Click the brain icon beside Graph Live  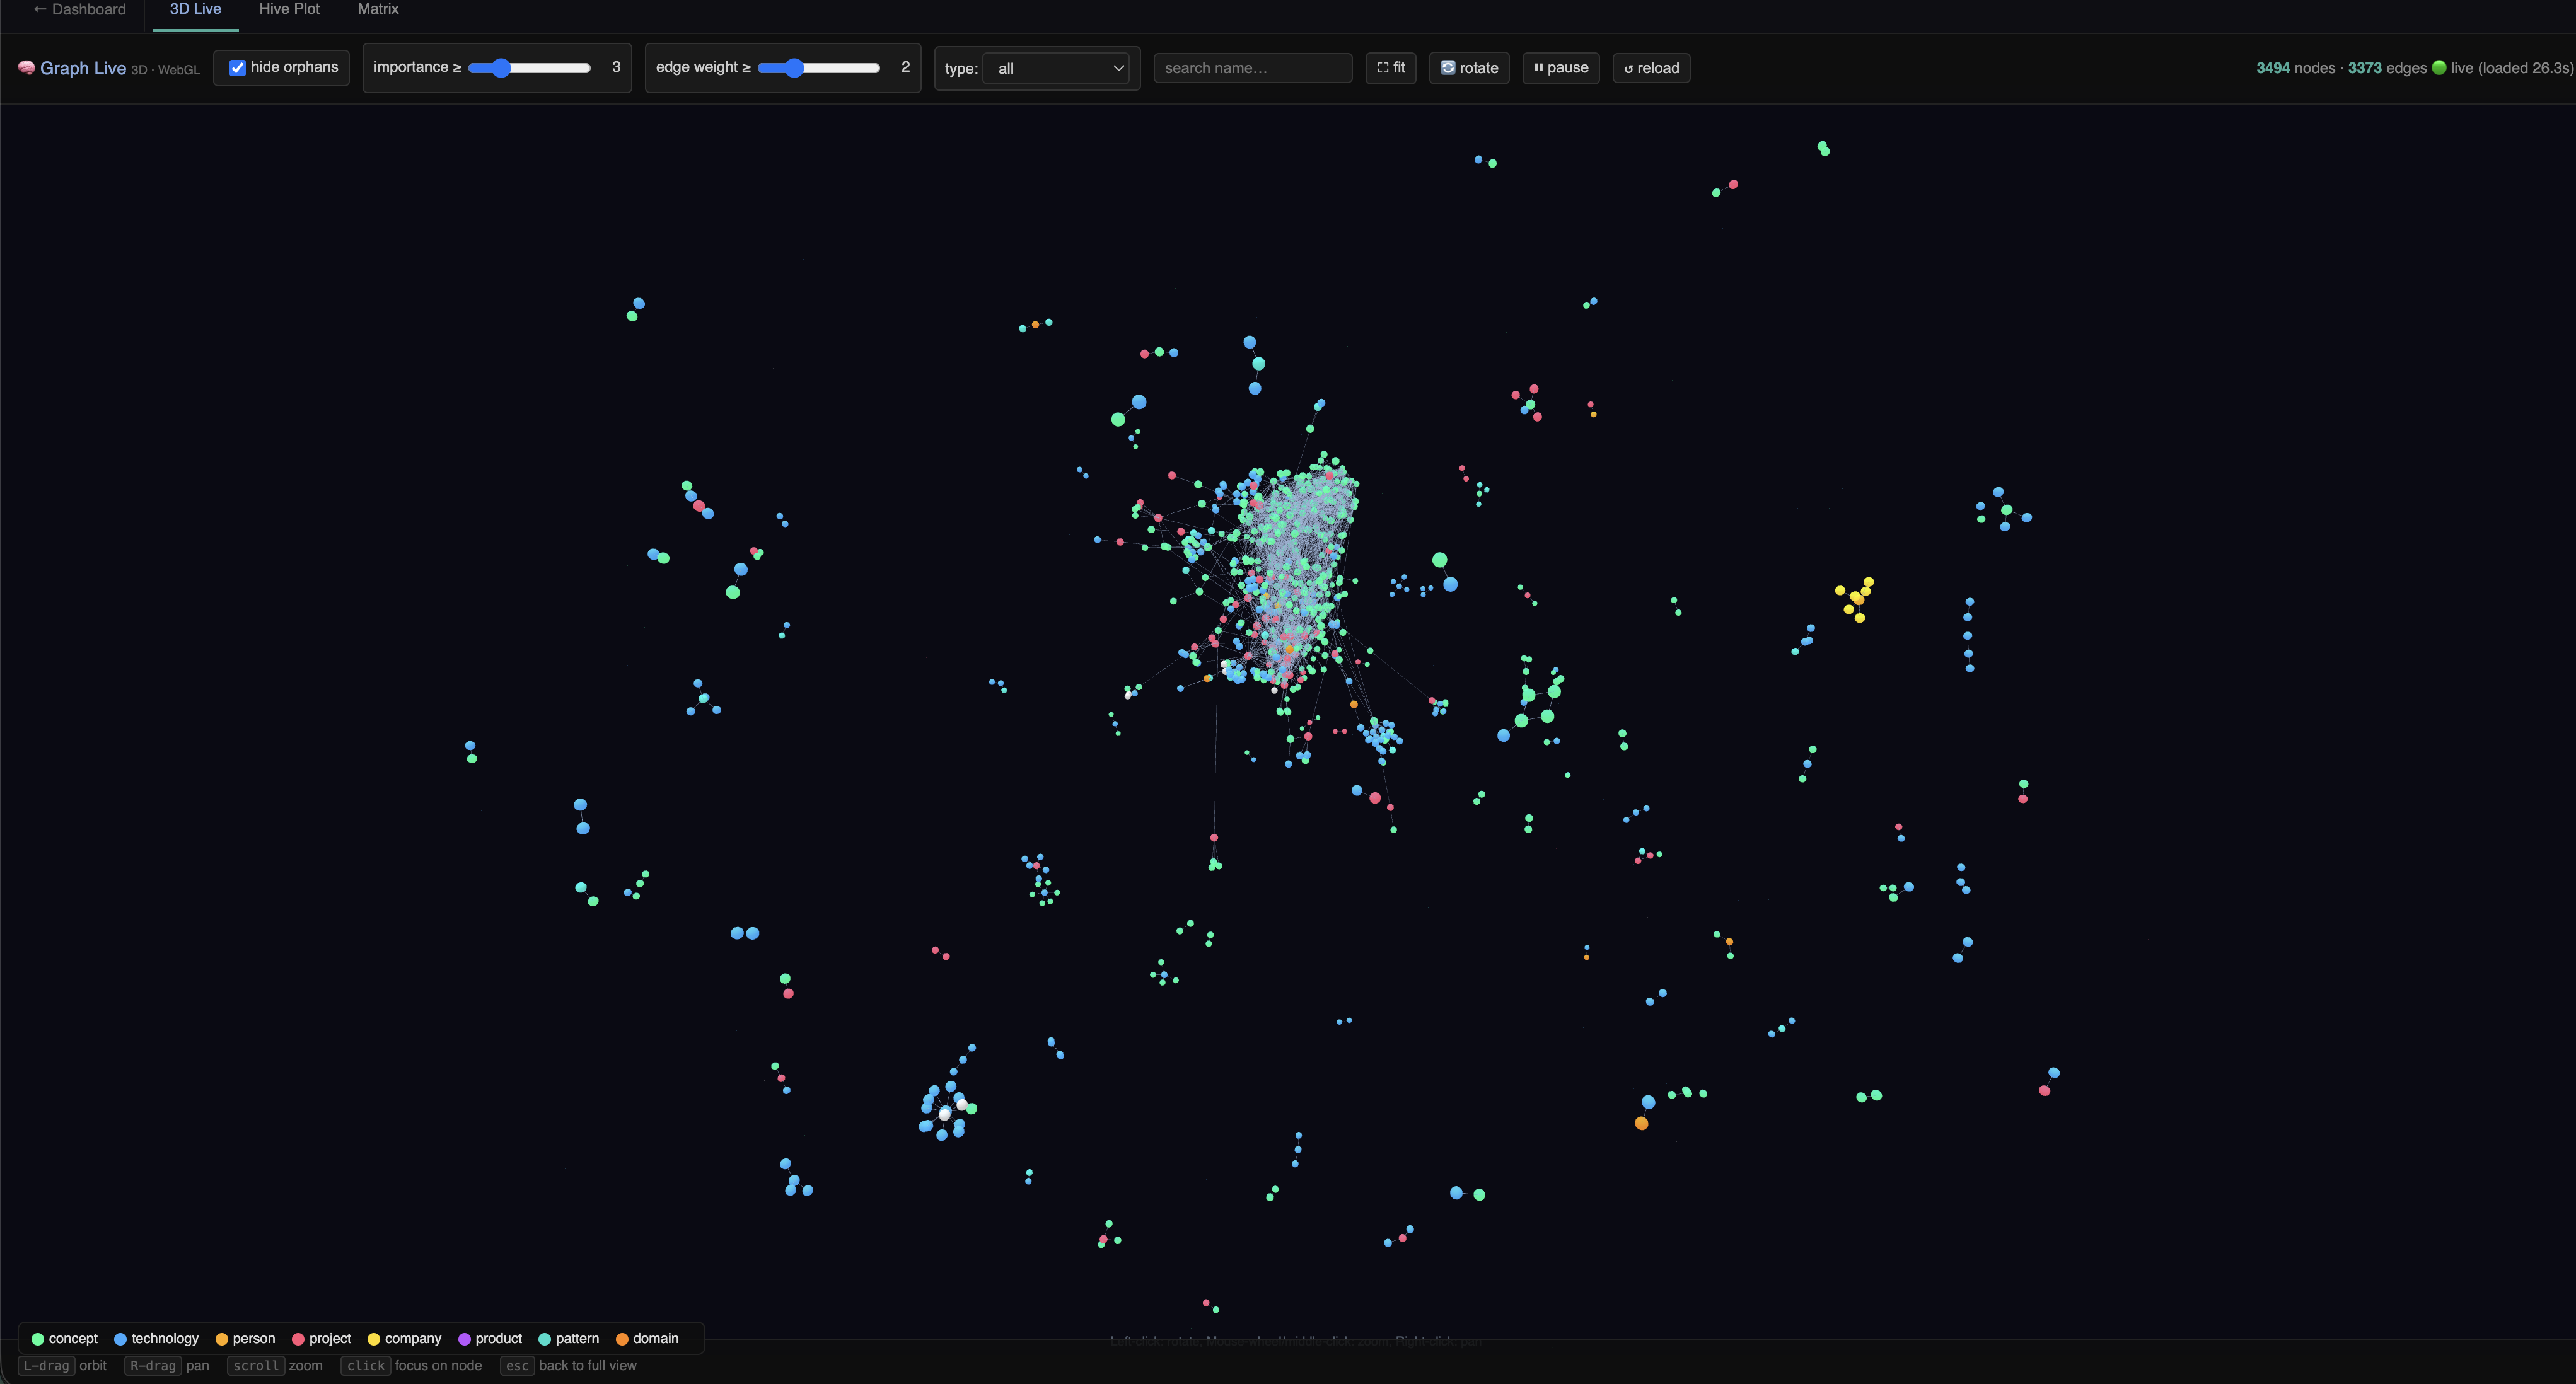coord(27,68)
